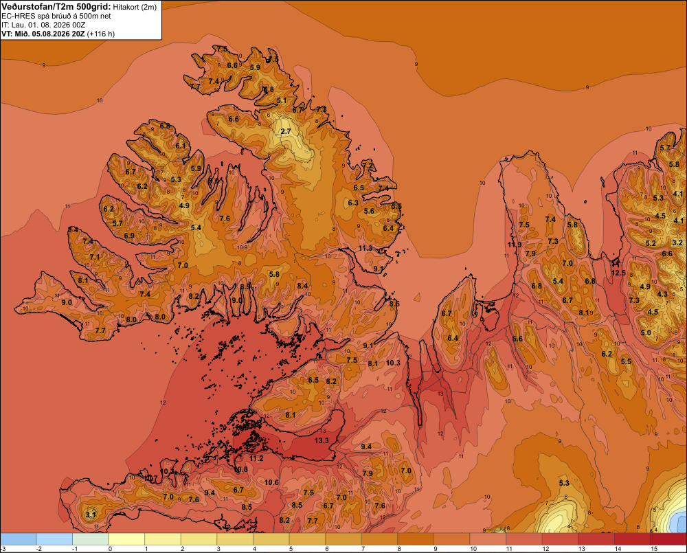Click the 11.9 temperature label
This screenshot has width=687, height=553.
[x=515, y=245]
